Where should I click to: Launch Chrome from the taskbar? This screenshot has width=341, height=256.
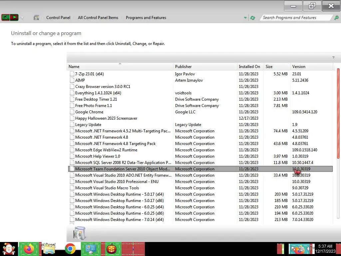pos(70,249)
